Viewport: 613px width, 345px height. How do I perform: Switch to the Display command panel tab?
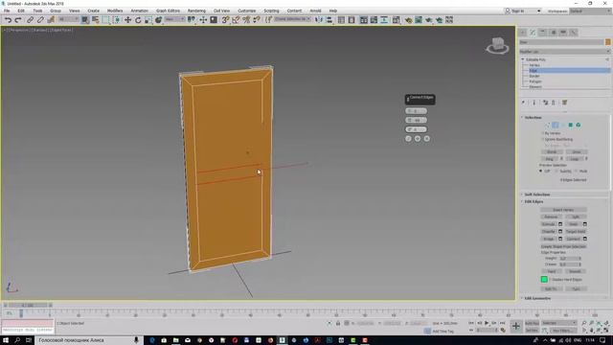tap(563, 32)
